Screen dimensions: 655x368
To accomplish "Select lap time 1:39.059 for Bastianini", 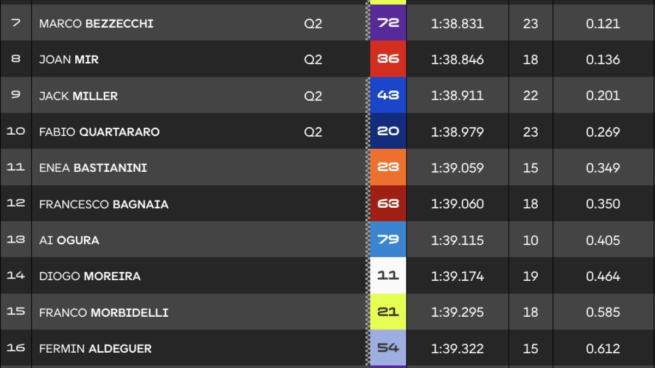I will 457,168.
